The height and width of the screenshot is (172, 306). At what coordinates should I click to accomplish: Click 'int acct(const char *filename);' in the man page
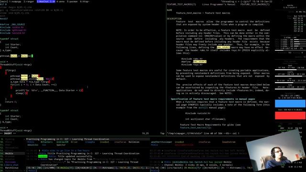206,119
